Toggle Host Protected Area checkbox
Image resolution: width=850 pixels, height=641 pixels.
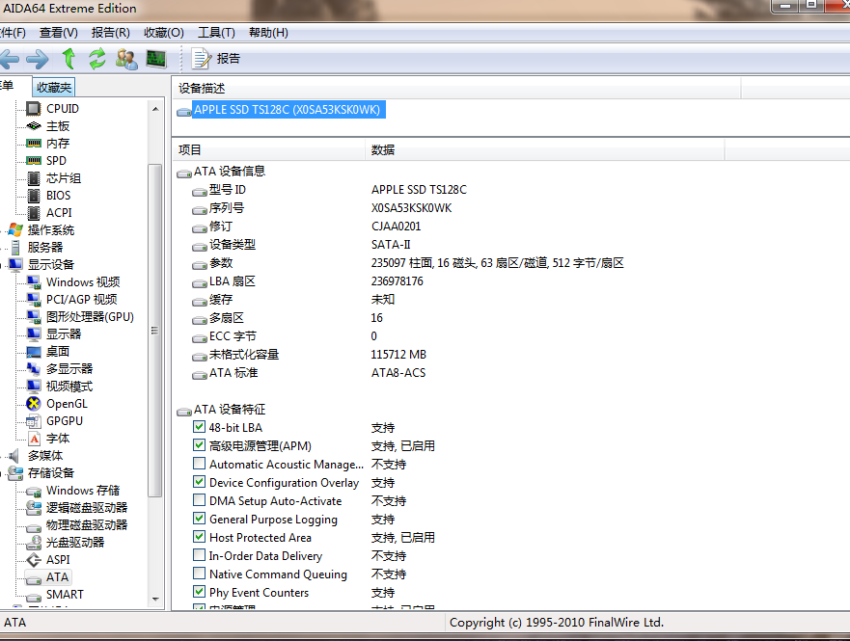(x=200, y=538)
